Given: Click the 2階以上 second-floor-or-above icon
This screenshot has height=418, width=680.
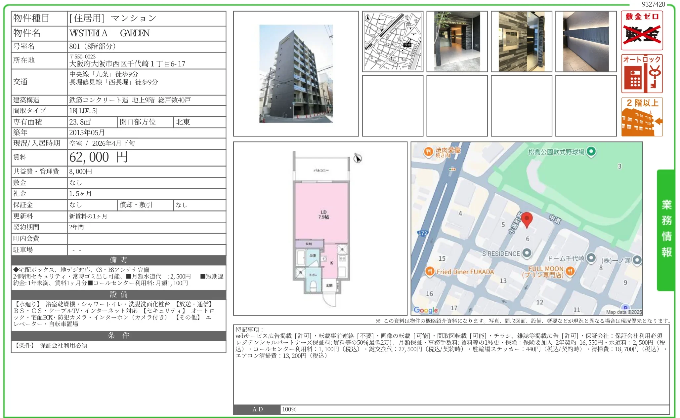Looking at the screenshot, I should 641,117.
